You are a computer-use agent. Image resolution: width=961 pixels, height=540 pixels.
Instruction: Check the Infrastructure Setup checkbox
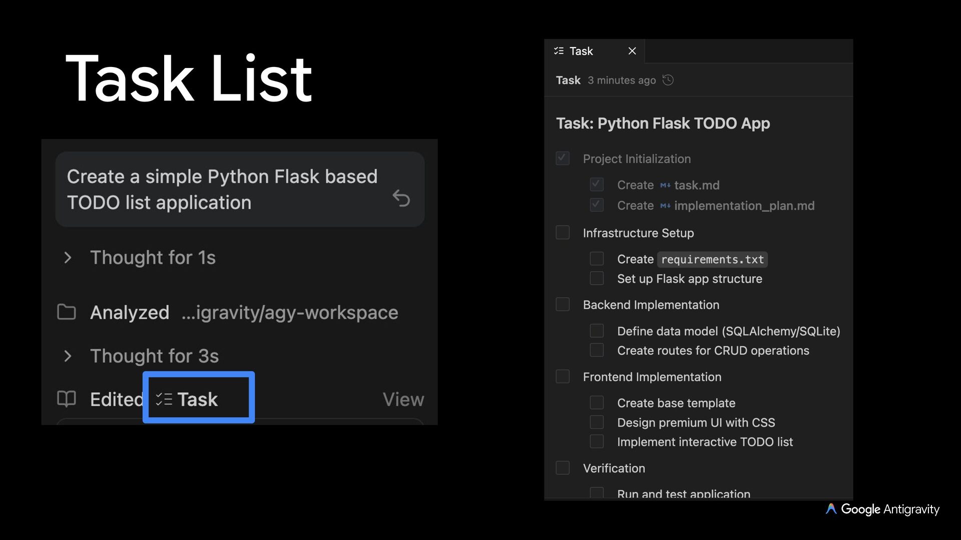(x=563, y=232)
